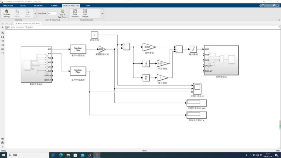Click the Windows Start button

click(3, 155)
